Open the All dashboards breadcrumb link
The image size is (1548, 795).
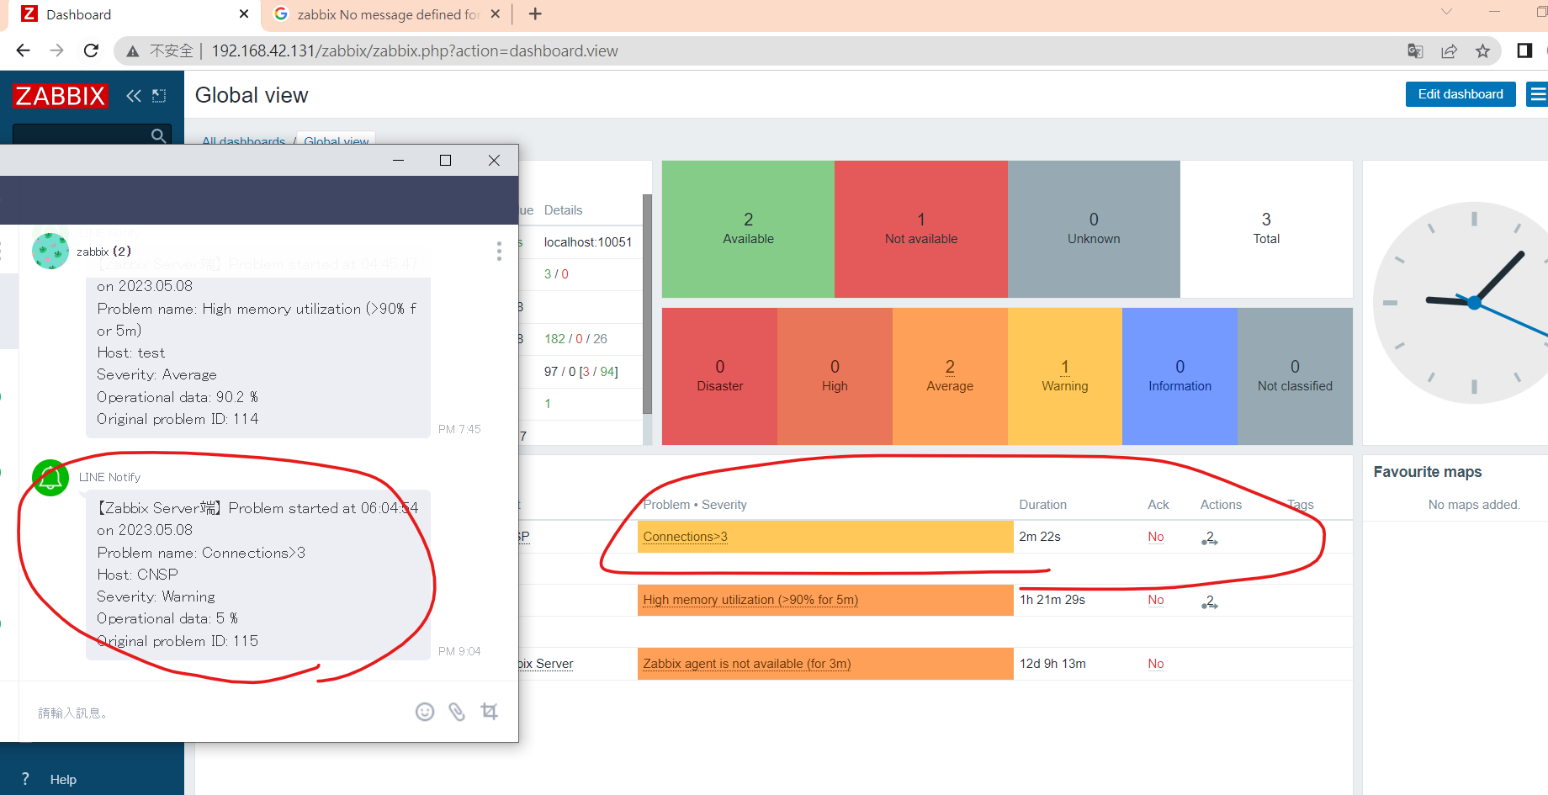pos(243,141)
